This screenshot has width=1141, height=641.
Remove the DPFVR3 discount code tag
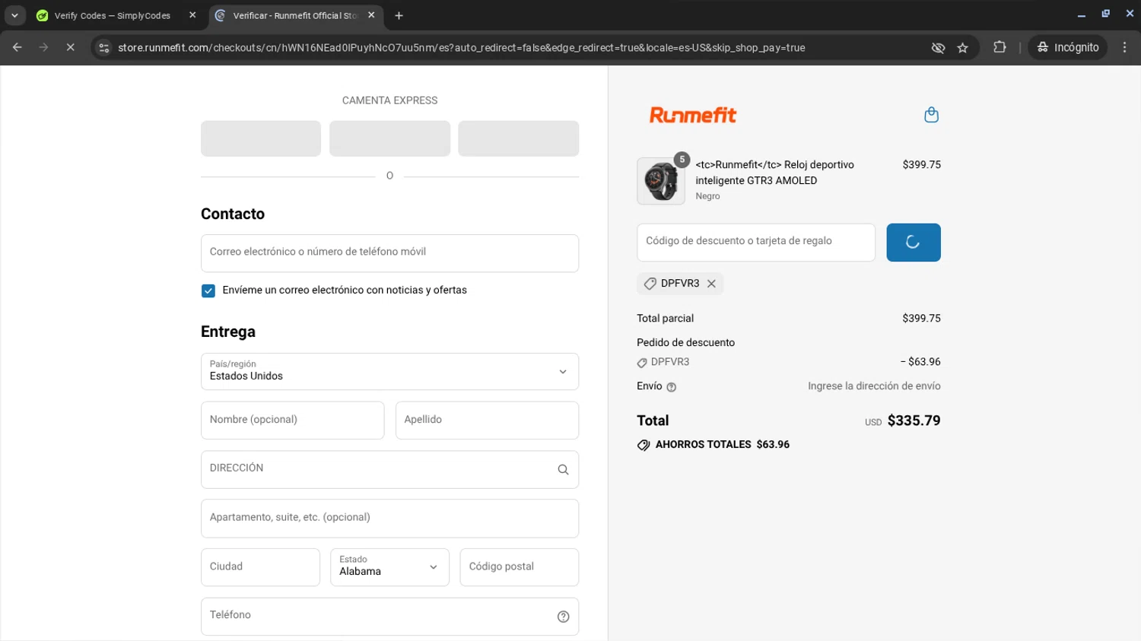pos(711,284)
